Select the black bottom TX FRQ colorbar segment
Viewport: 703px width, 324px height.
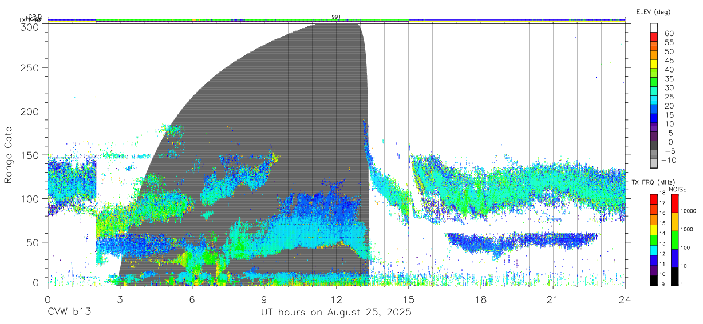coord(654,281)
